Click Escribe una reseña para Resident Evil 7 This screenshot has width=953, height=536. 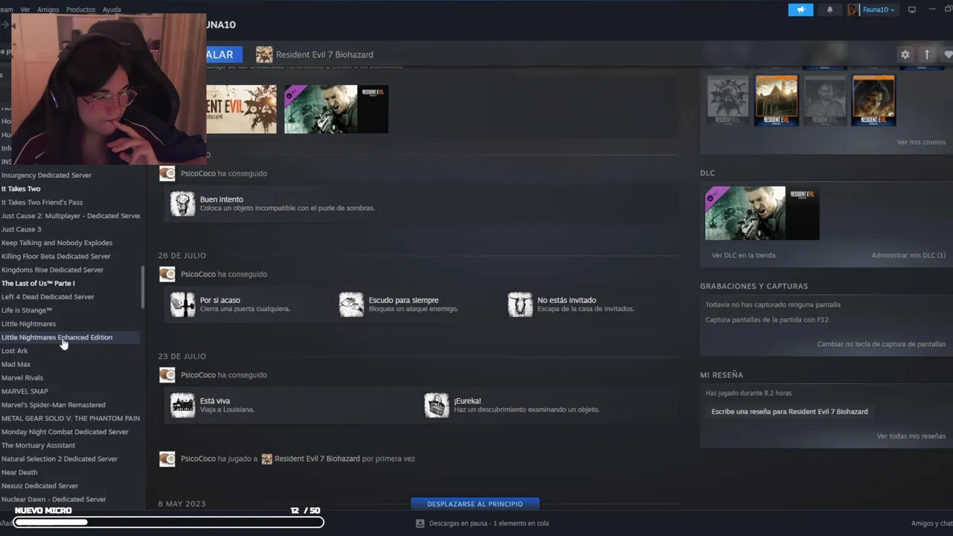tap(789, 412)
